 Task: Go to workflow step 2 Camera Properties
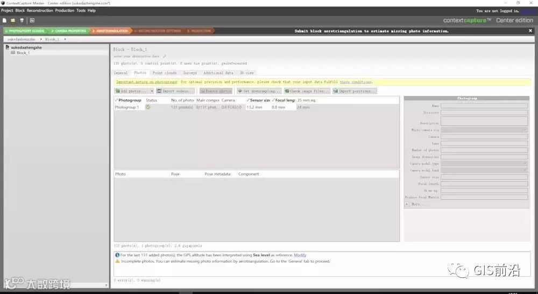click(x=68, y=31)
